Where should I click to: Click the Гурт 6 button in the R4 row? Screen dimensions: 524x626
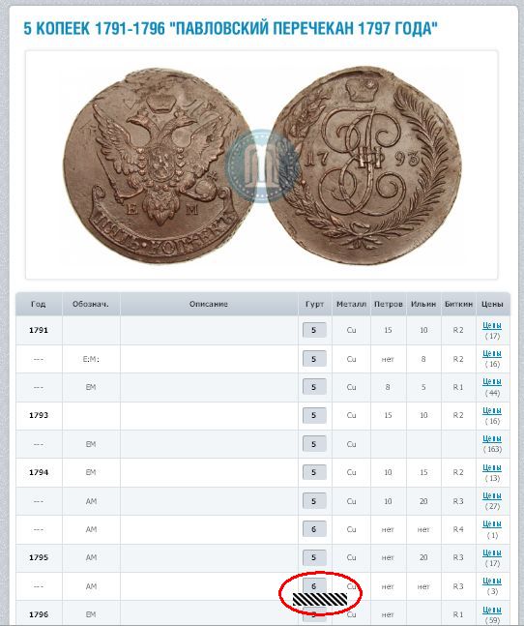pos(314,529)
